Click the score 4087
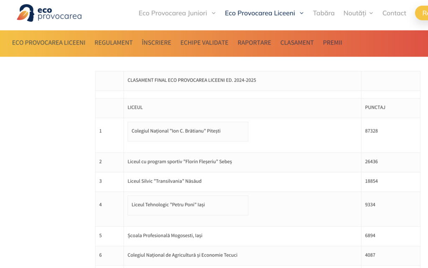 (370, 255)
